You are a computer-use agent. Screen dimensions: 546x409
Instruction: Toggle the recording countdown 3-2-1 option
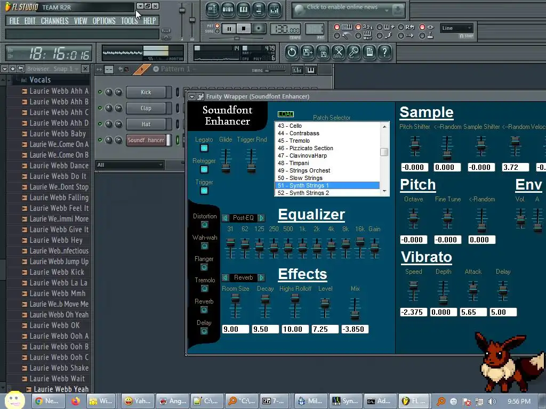[x=358, y=27]
